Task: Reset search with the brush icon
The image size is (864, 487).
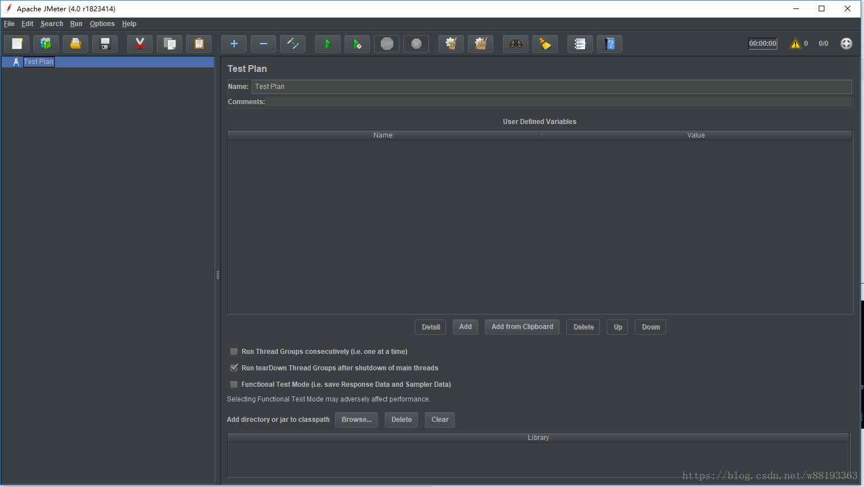Action: point(545,44)
